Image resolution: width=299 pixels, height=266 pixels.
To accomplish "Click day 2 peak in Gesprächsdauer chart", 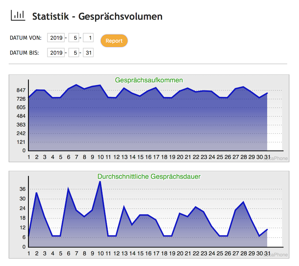I will tap(36, 193).
